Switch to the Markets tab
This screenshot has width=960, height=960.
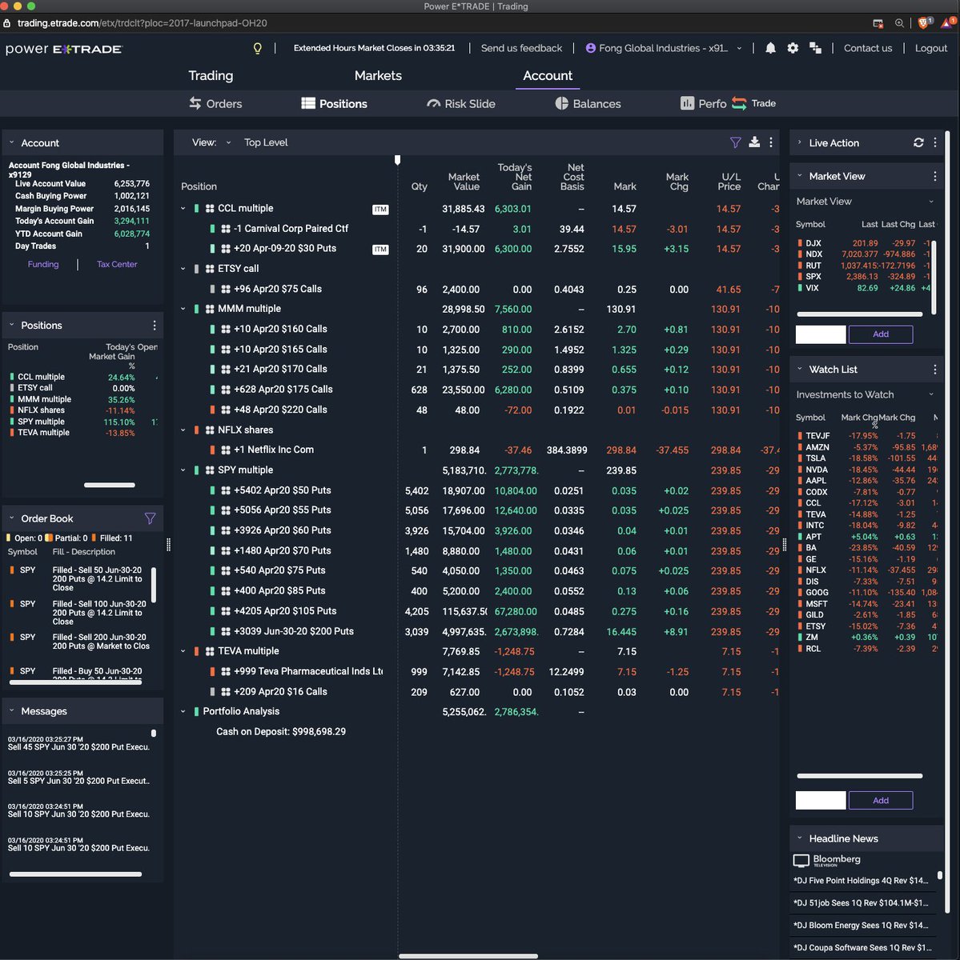tap(378, 75)
